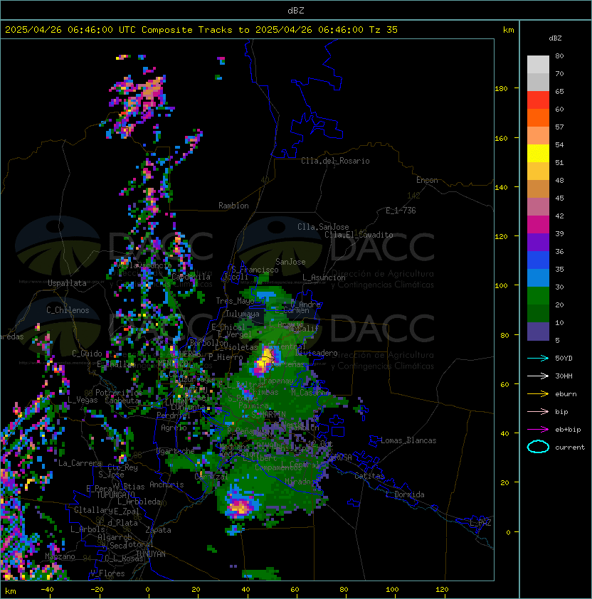Click the 'km' label at bottom-left axis corner
Image resolution: width=592 pixels, height=599 pixels.
click(x=11, y=591)
